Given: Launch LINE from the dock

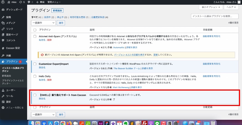Looking at the screenshot, I should pyautogui.click(x=157, y=123).
